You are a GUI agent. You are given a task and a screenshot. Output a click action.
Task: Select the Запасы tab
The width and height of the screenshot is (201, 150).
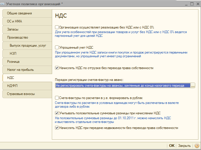coord(27,29)
